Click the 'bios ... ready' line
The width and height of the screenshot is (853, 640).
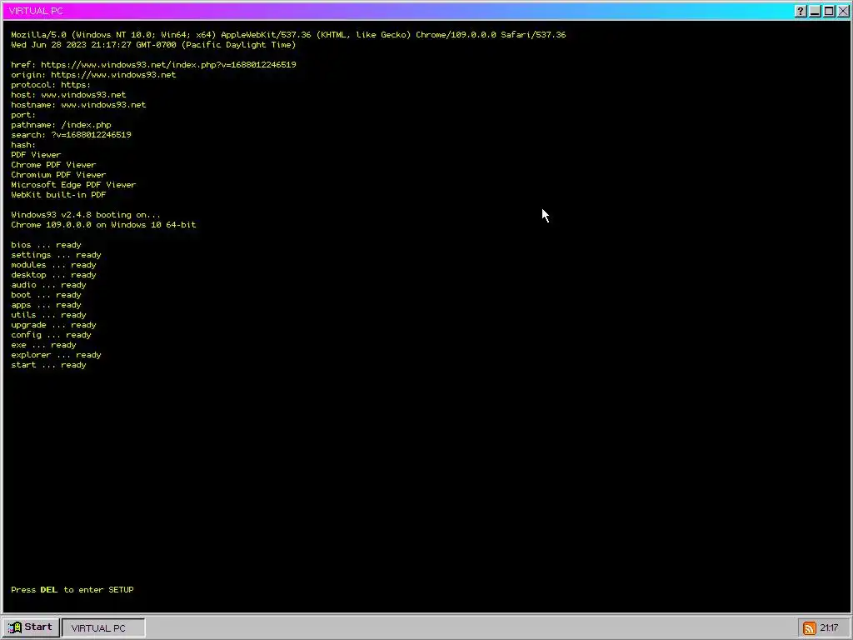click(x=46, y=245)
